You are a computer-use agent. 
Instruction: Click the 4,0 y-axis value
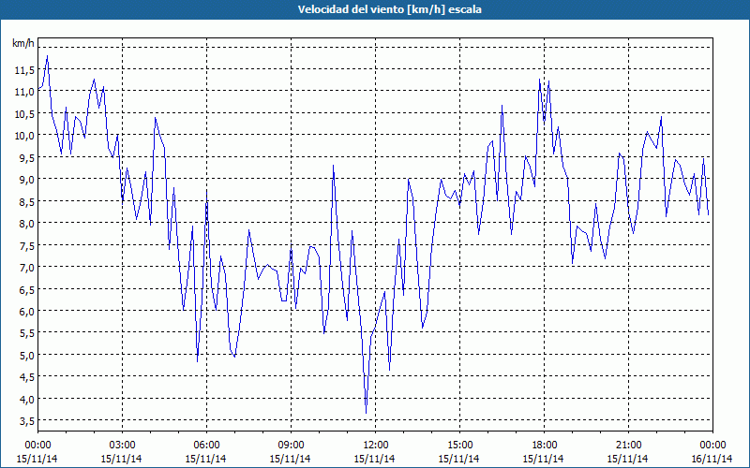(27, 400)
